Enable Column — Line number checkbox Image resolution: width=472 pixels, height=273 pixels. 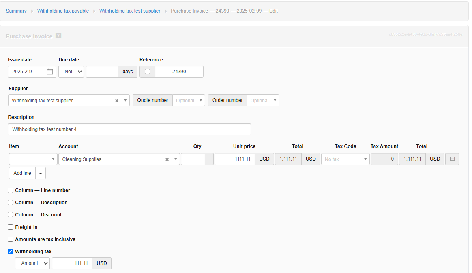pyautogui.click(x=10, y=190)
